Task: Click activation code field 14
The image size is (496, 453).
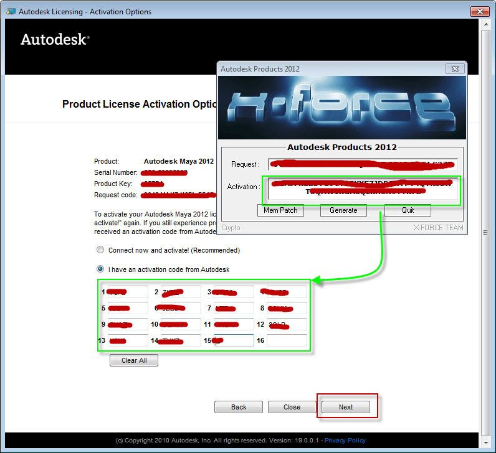Action: coord(181,340)
